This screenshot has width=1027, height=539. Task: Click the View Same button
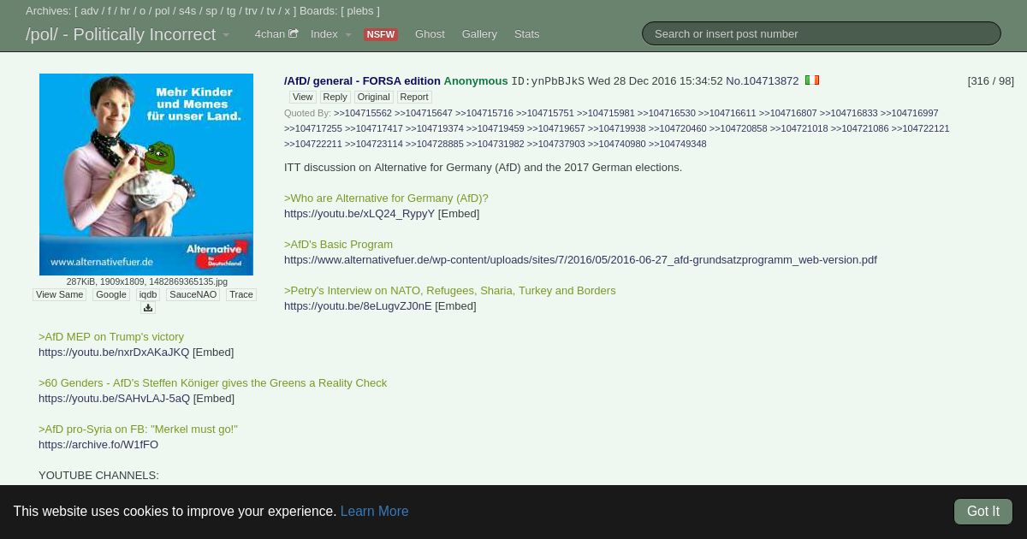(x=60, y=294)
